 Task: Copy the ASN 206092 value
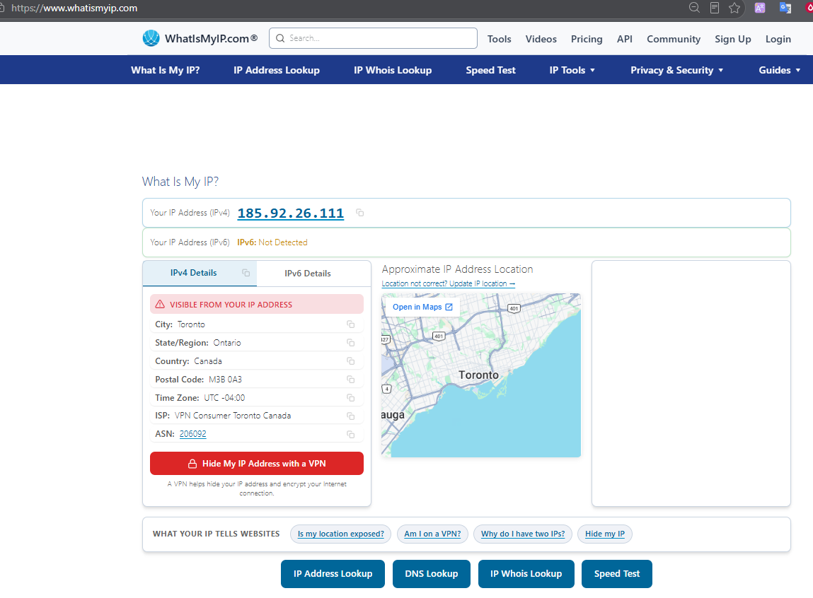pos(350,435)
